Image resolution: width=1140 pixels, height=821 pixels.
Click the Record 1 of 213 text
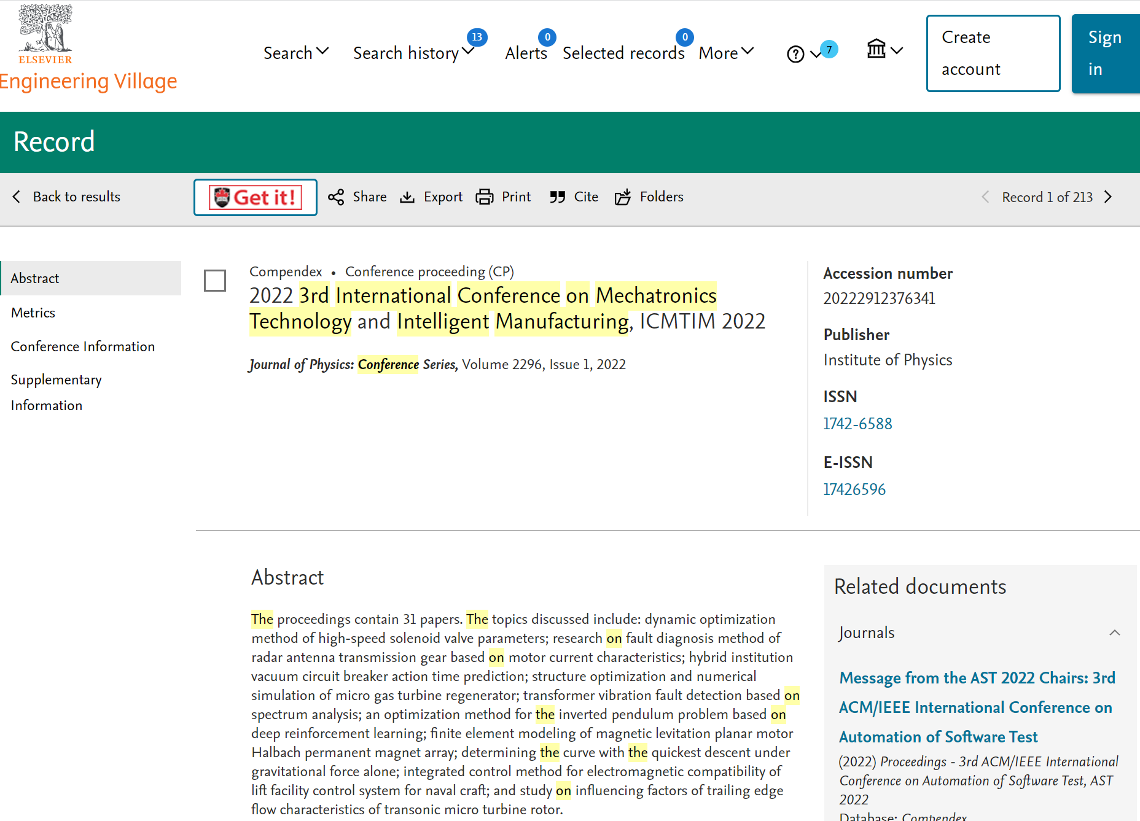click(1047, 197)
